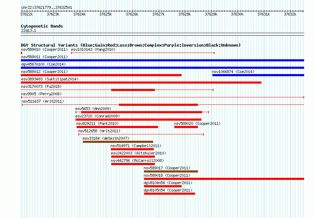Image resolution: width=314 pixels, height=218 pixels.
Task: Open the nsv589020 (Cooper2011) label
Action: (x=197, y=123)
